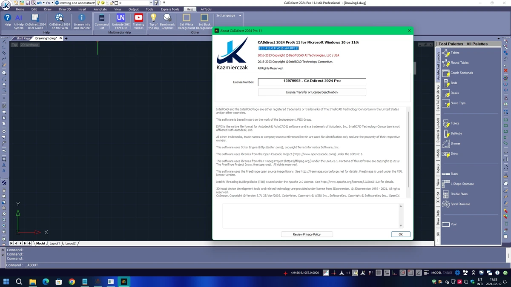Select Sinks palette item
Viewport: 511px width, 287px height.
coord(450,153)
